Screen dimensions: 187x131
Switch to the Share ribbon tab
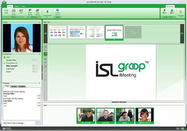pyautogui.click(x=17, y=6)
